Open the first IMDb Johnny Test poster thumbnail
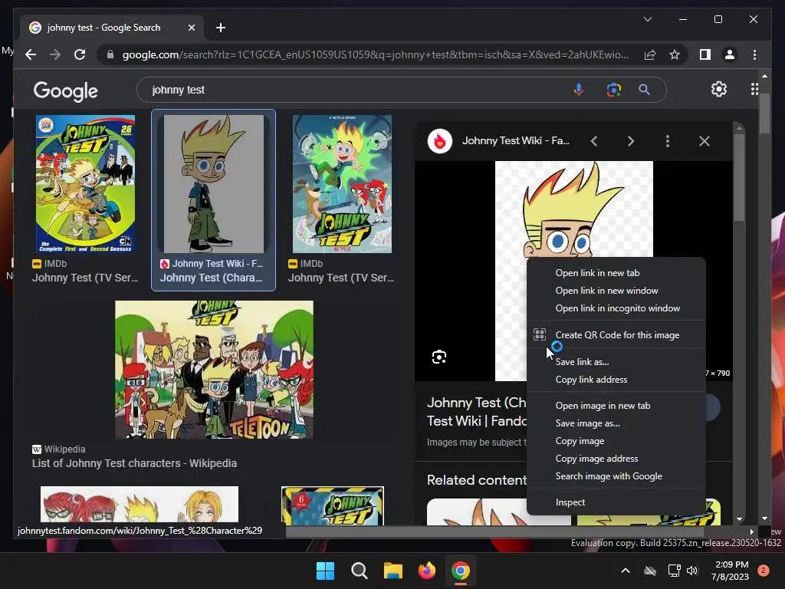 (85, 184)
